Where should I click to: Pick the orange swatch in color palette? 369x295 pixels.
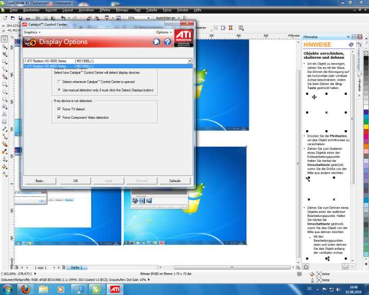tap(366, 146)
